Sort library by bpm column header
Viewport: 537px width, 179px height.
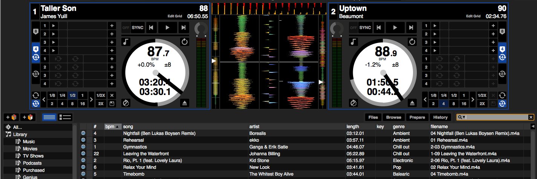(113, 127)
